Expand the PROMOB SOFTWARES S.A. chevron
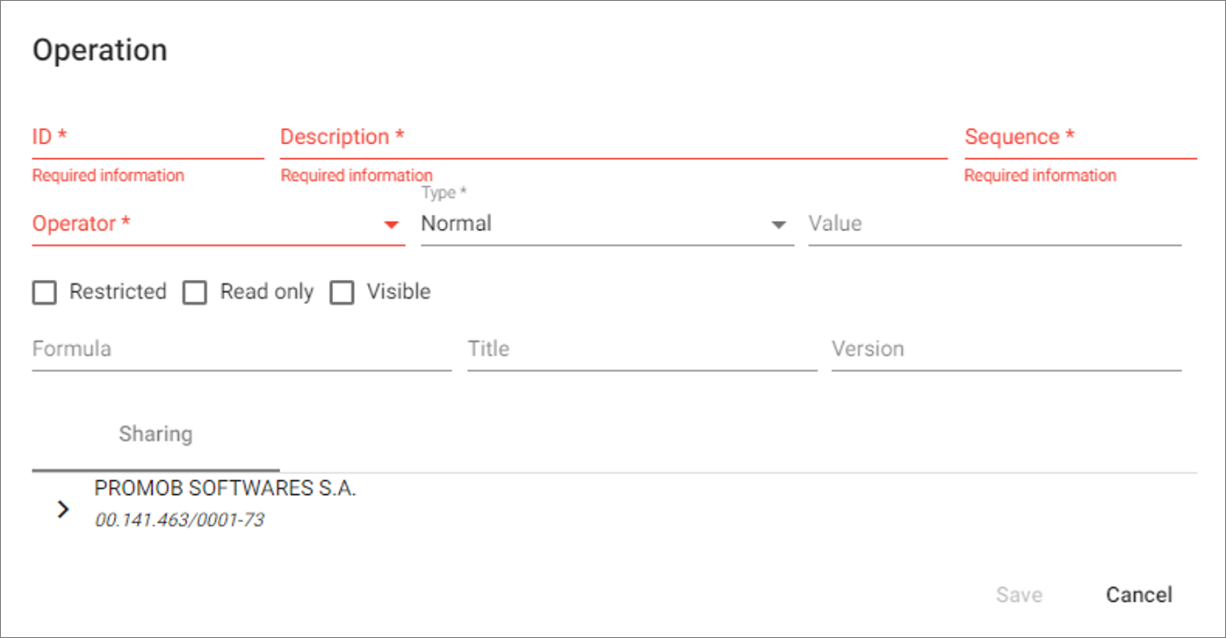Image resolution: width=1226 pixels, height=638 pixels. [x=62, y=509]
